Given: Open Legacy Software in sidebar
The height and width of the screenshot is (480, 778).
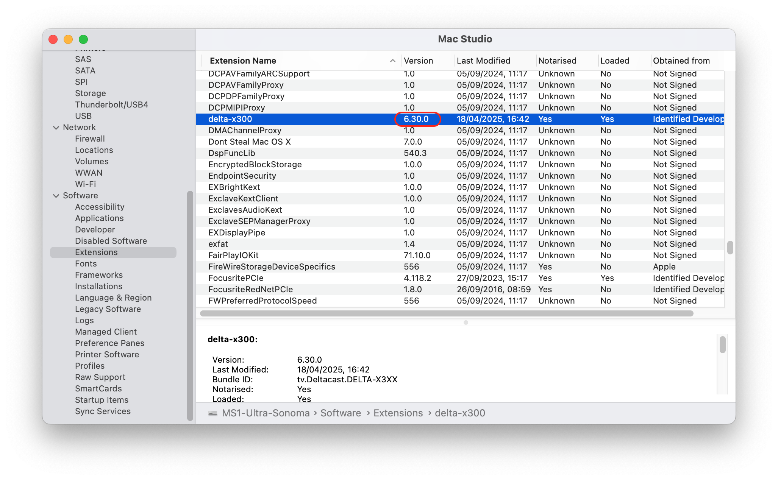Looking at the screenshot, I should [x=108, y=309].
